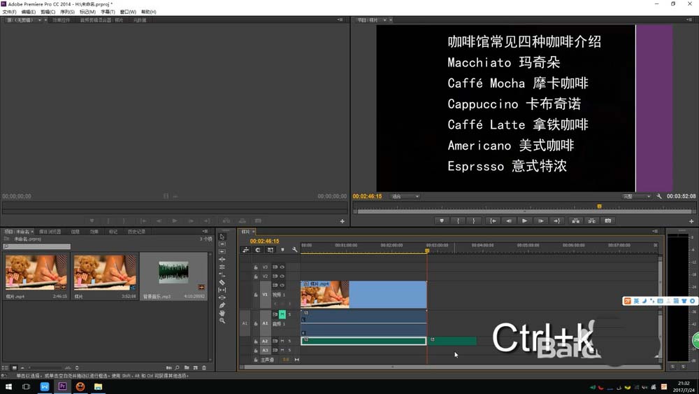699x394 pixels.
Task: Open 窗口(W) menu
Action: 128,12
